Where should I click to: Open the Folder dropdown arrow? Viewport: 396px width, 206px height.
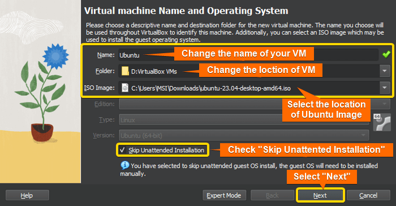click(385, 71)
